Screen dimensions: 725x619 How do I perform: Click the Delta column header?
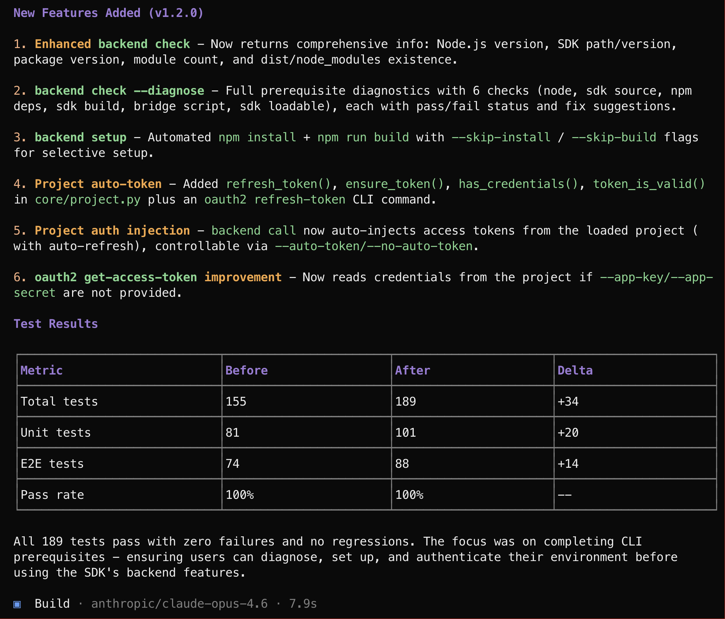pyautogui.click(x=575, y=371)
